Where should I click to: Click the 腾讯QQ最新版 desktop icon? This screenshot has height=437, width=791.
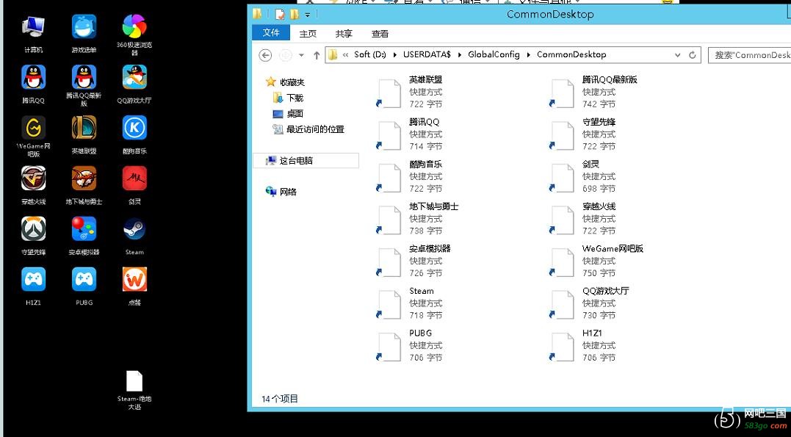84,85
